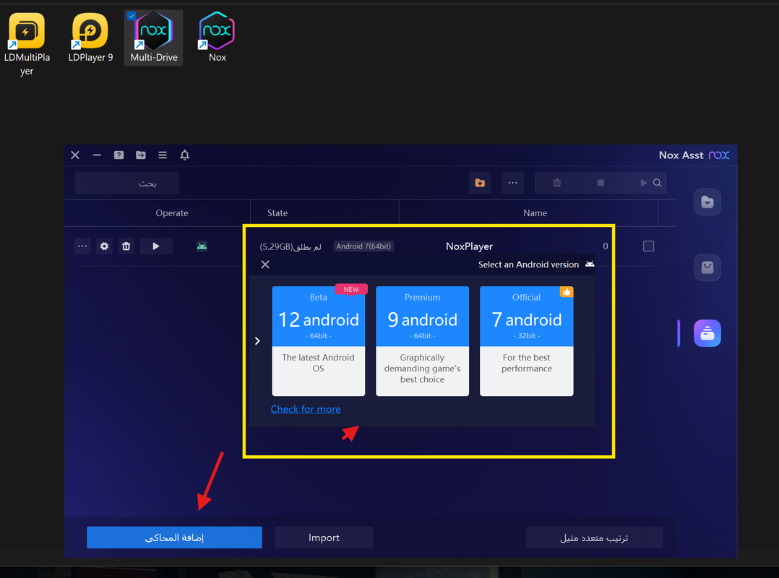Open the Nox desktop shortcut
Image resolution: width=779 pixels, height=578 pixels.
(217, 38)
